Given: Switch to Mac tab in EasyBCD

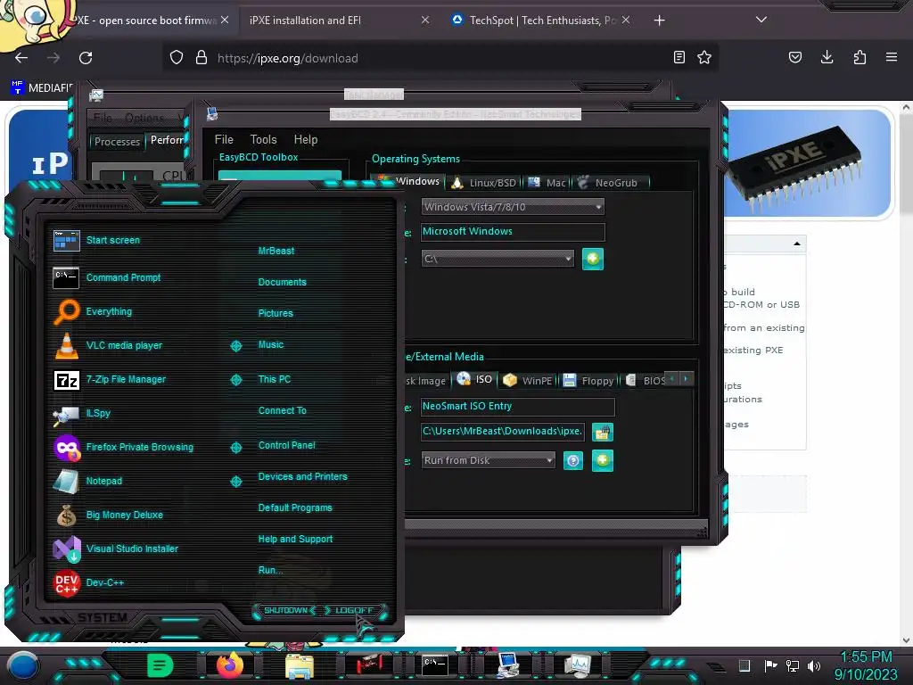Looking at the screenshot, I should coord(547,183).
